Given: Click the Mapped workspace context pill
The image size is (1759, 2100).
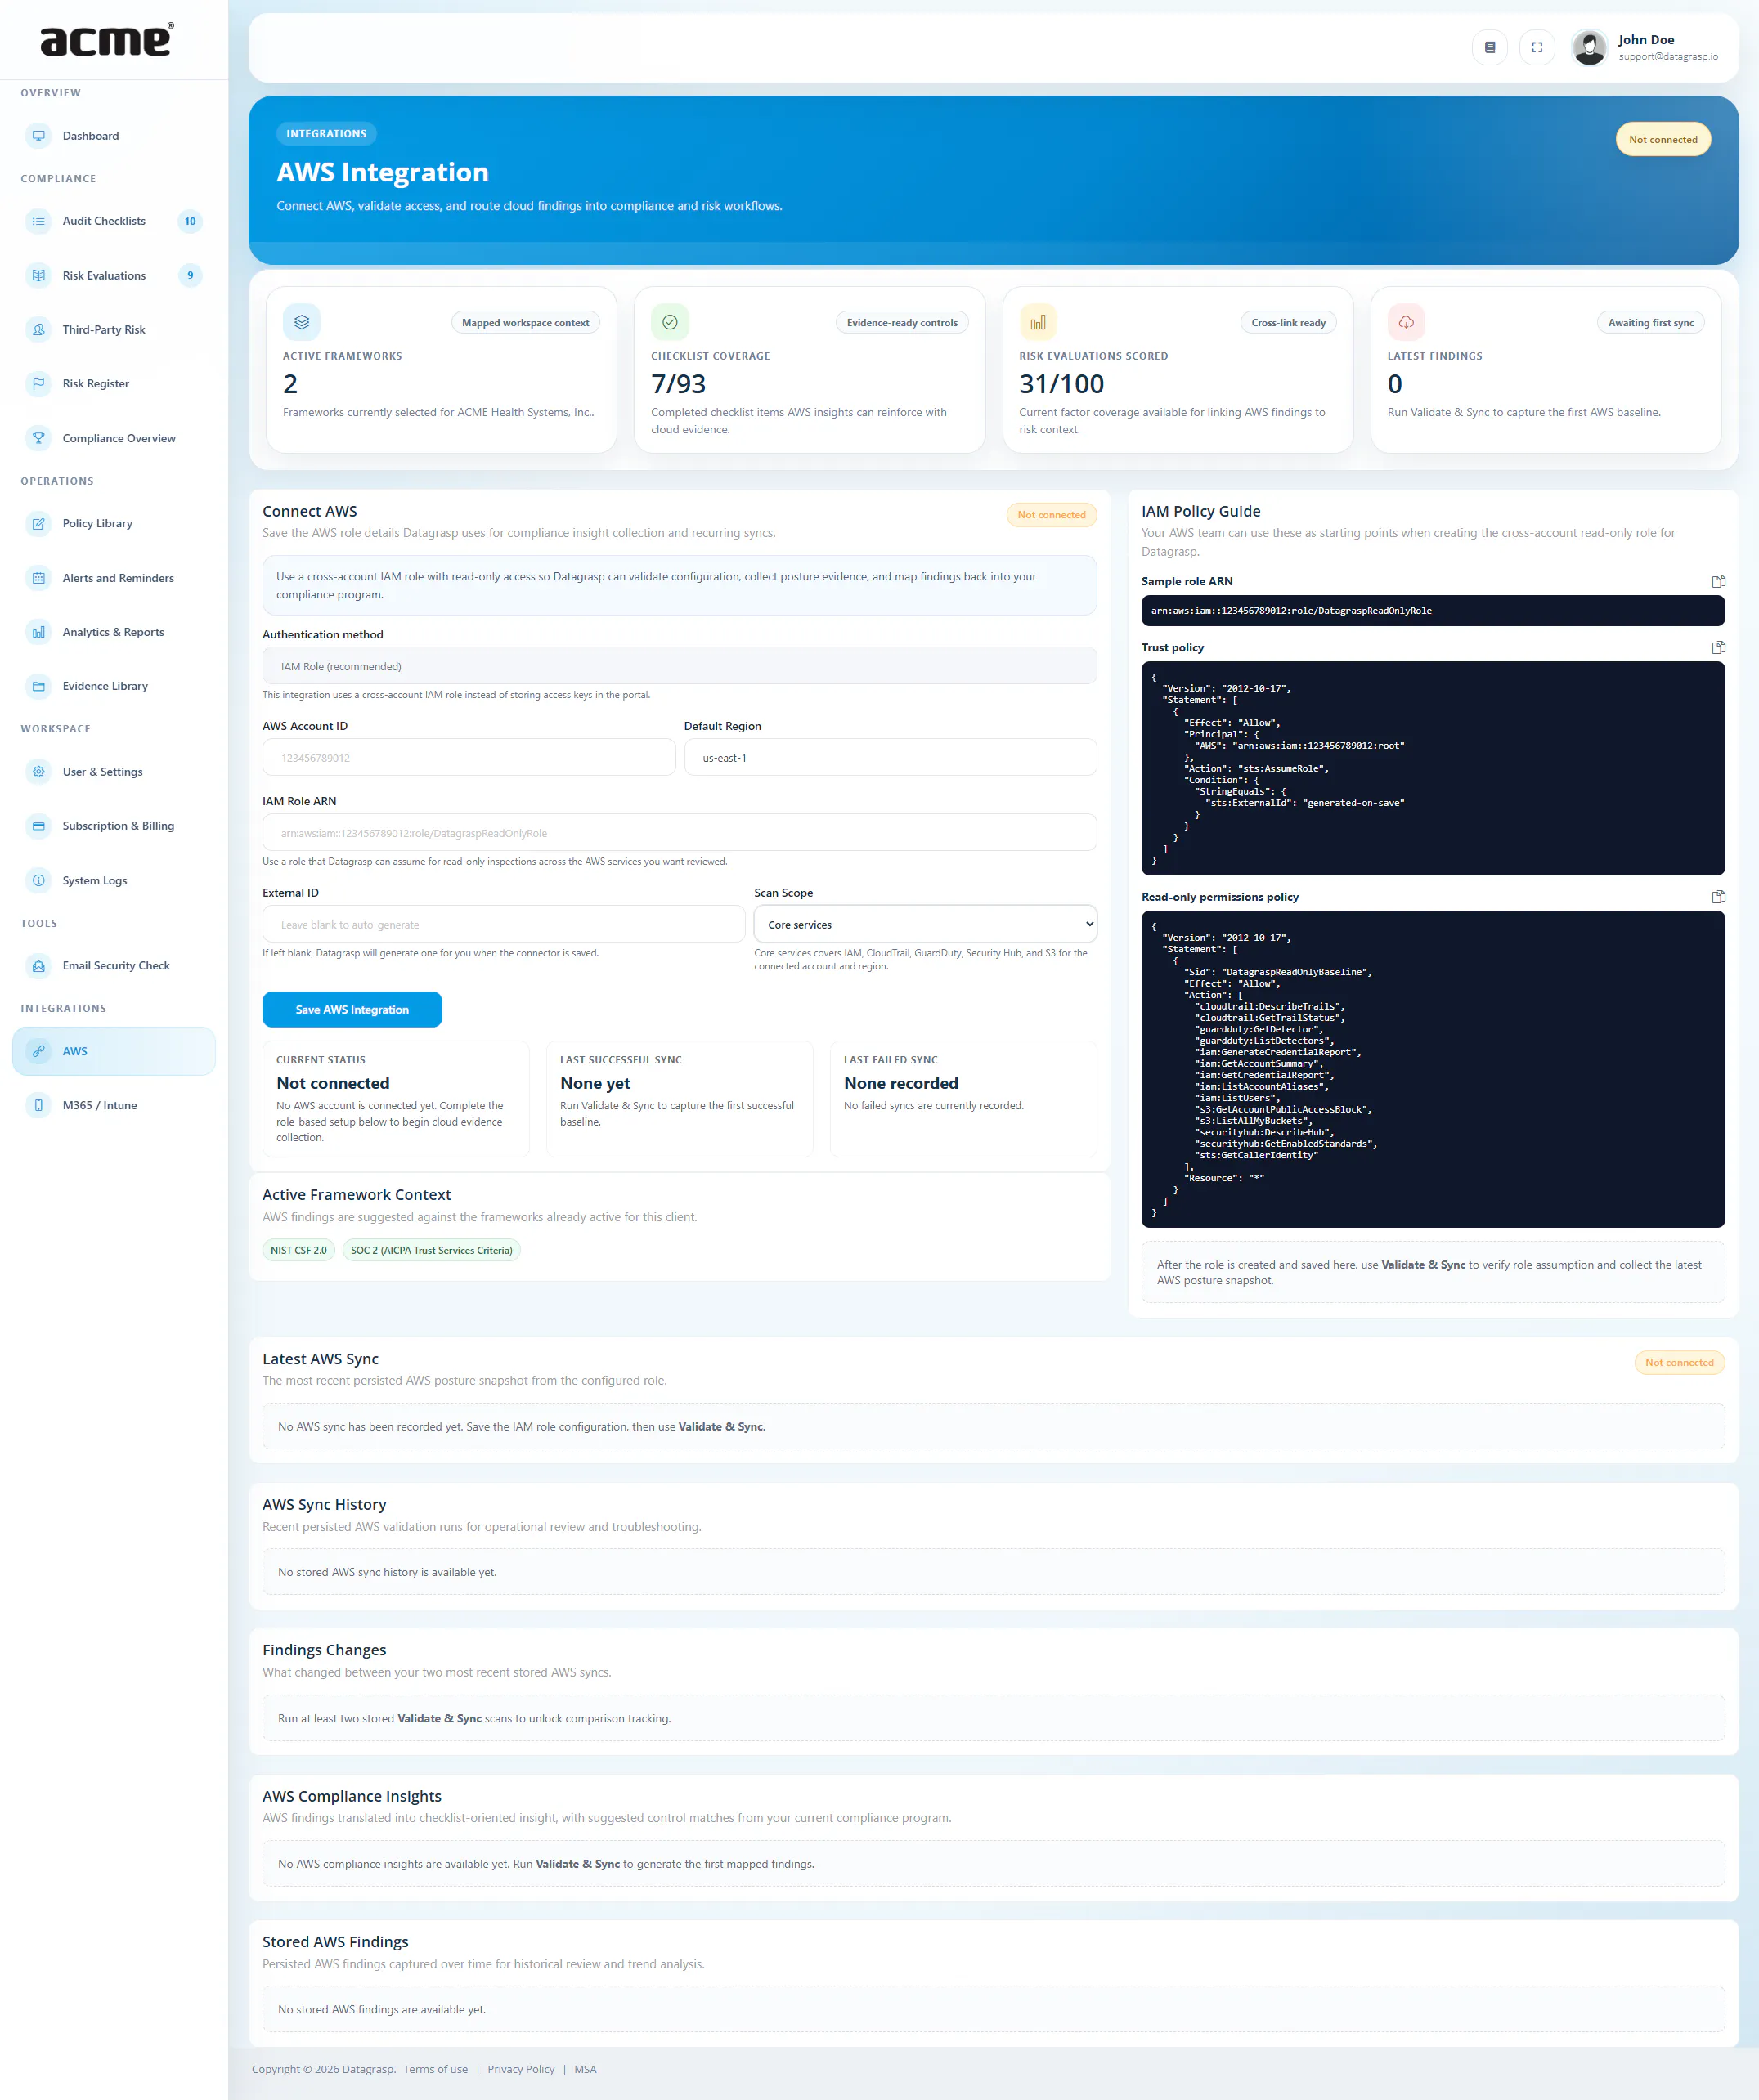Looking at the screenshot, I should coord(525,322).
